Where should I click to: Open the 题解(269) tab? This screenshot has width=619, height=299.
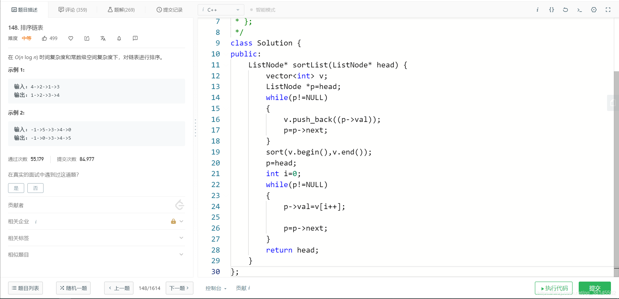[x=121, y=10]
